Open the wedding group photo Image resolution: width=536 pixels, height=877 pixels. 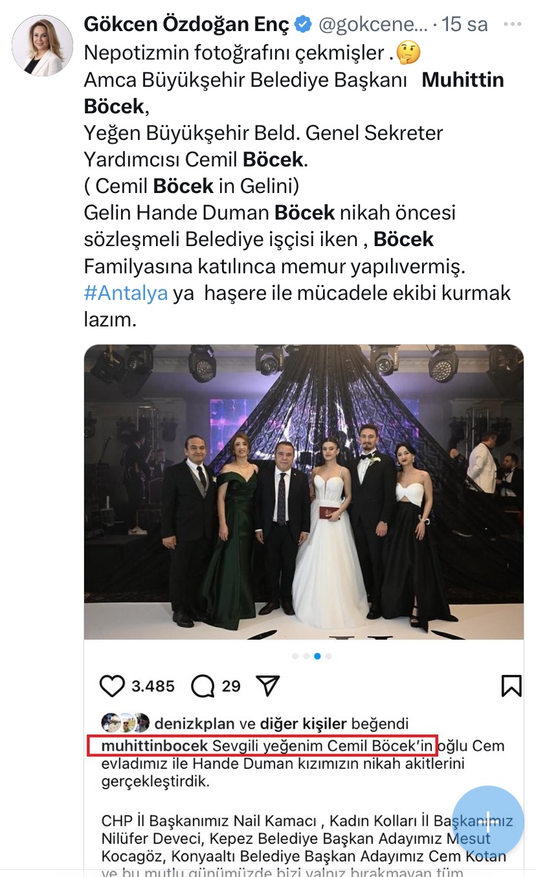point(304,491)
